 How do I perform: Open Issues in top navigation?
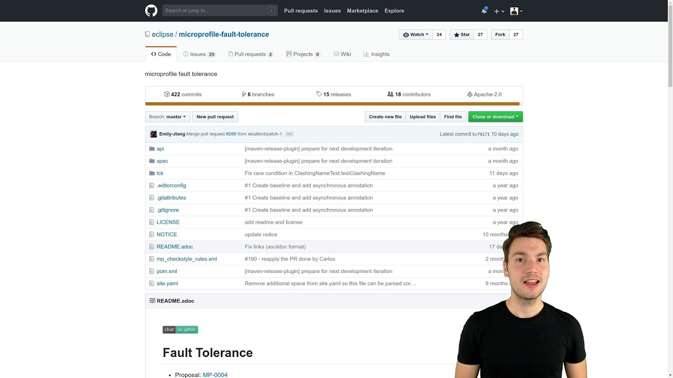coord(332,10)
